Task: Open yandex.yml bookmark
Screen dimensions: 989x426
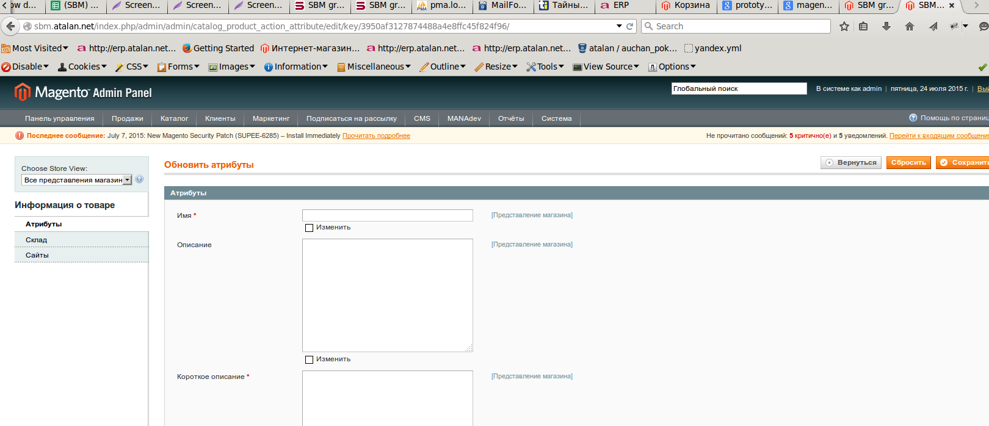Action: [x=713, y=48]
